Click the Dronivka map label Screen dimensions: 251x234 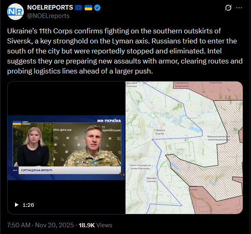[132, 84]
